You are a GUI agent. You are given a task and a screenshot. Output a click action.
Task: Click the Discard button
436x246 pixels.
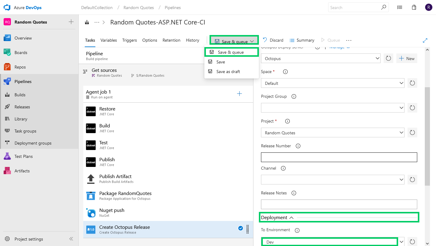[x=273, y=40]
